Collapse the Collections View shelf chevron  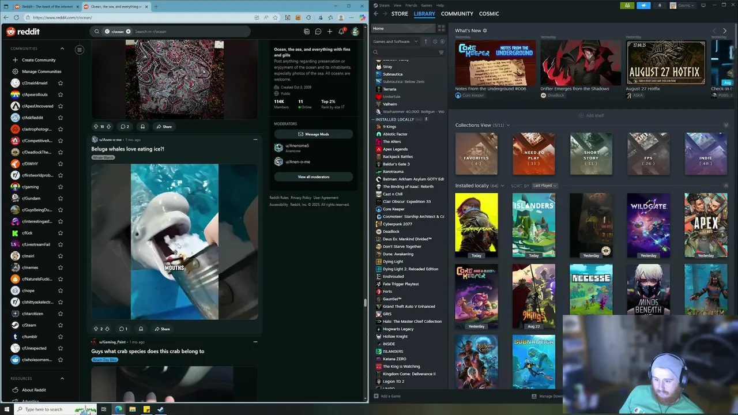726,125
